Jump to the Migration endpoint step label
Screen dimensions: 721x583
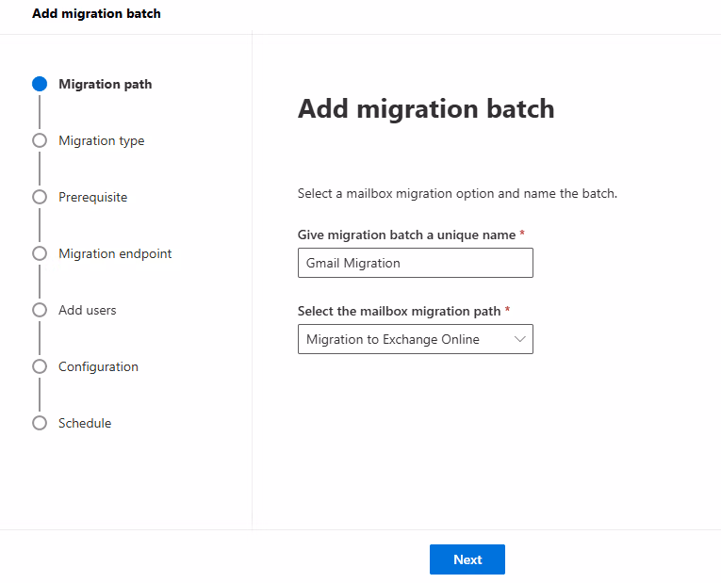115,253
